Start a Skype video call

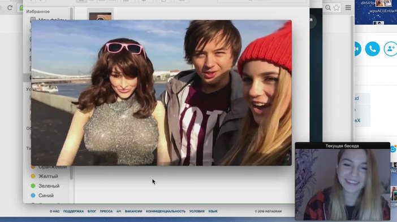coord(357,48)
